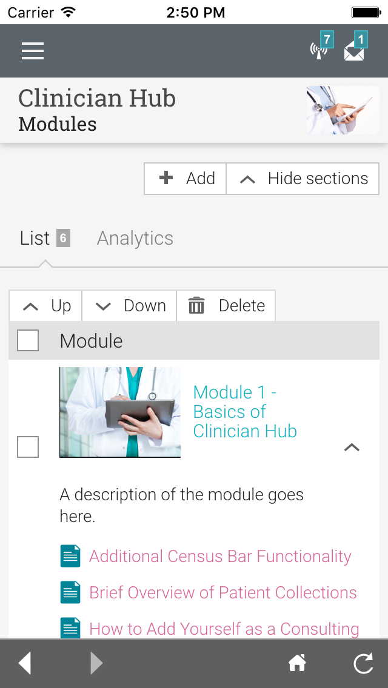388x688 pixels.
Task: Click the document icon beside Additional Census Bar
Action: [70, 556]
